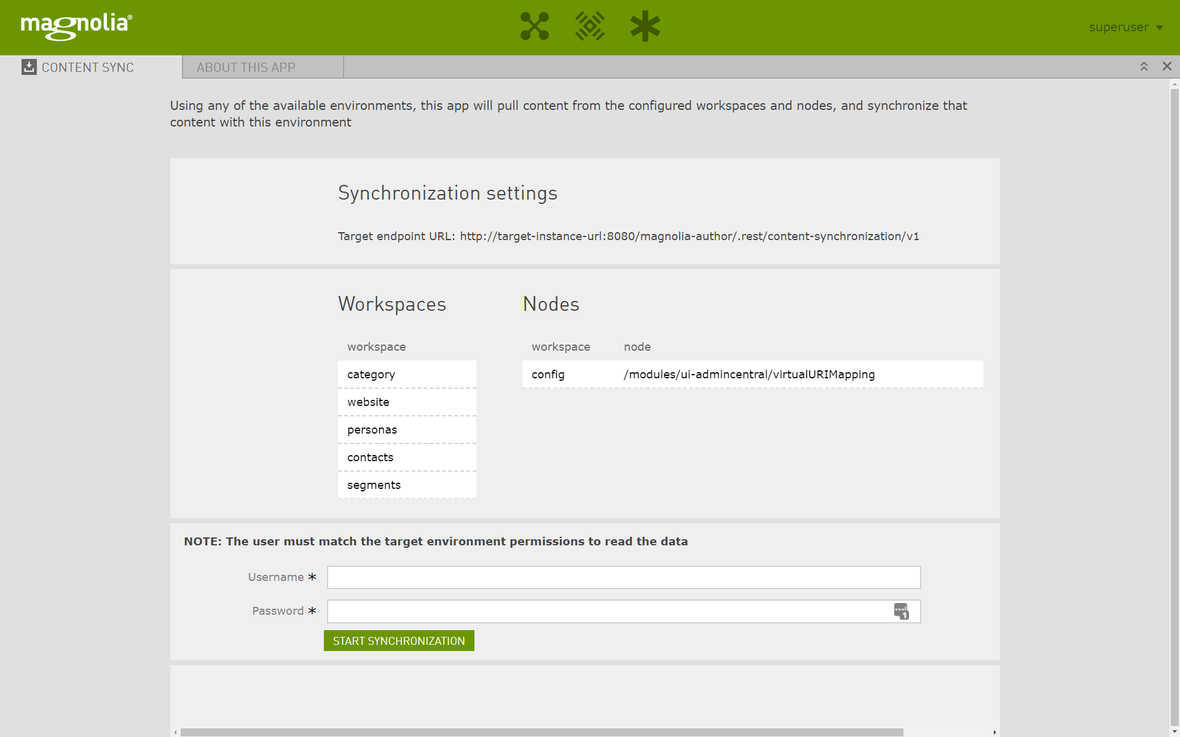Select the website workspace
This screenshot has width=1180, height=737.
click(x=407, y=402)
